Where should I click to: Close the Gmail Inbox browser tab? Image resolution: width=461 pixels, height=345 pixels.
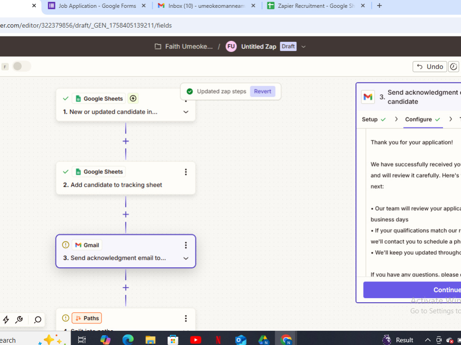pos(254,6)
